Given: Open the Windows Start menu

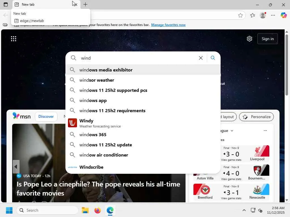Looking at the screenshot, I should click(9, 210).
